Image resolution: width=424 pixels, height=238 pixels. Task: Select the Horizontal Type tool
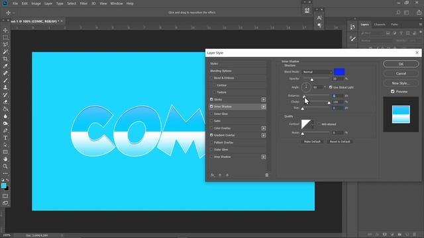pos(5,138)
